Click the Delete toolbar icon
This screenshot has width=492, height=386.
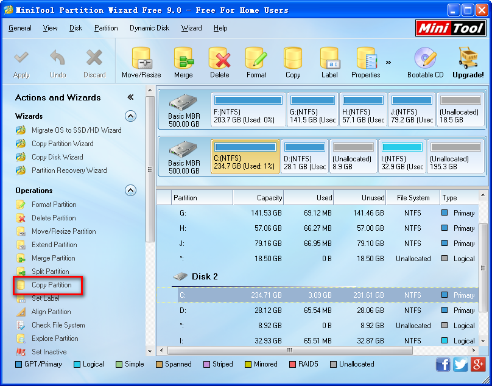click(x=220, y=58)
